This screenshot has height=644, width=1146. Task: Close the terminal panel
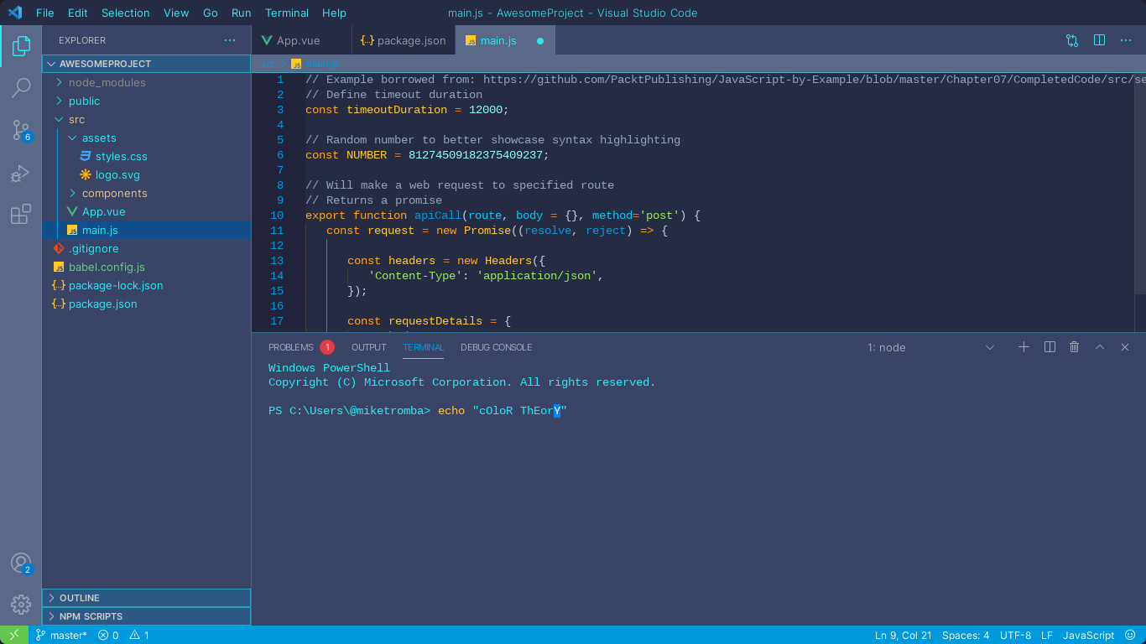(x=1125, y=347)
